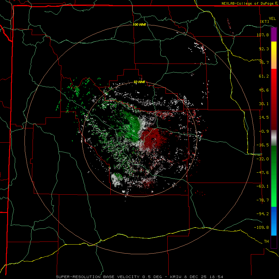This screenshot has height=279, width=279.
Task: Click the -0.9 legend value
Action: pyautogui.click(x=264, y=131)
